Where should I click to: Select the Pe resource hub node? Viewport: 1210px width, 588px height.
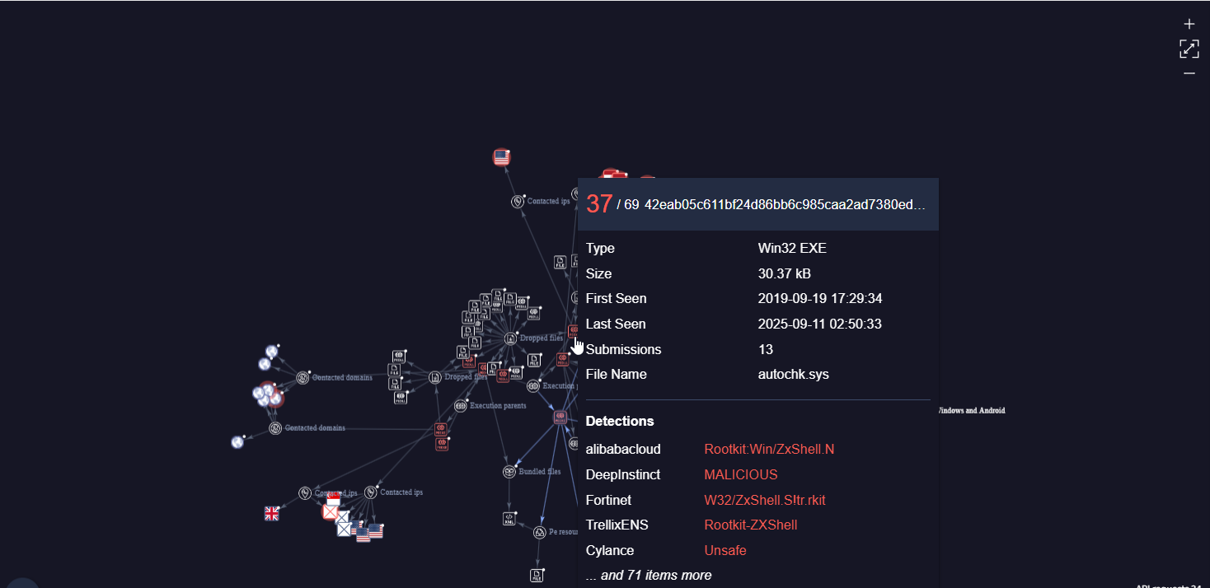coord(539,532)
